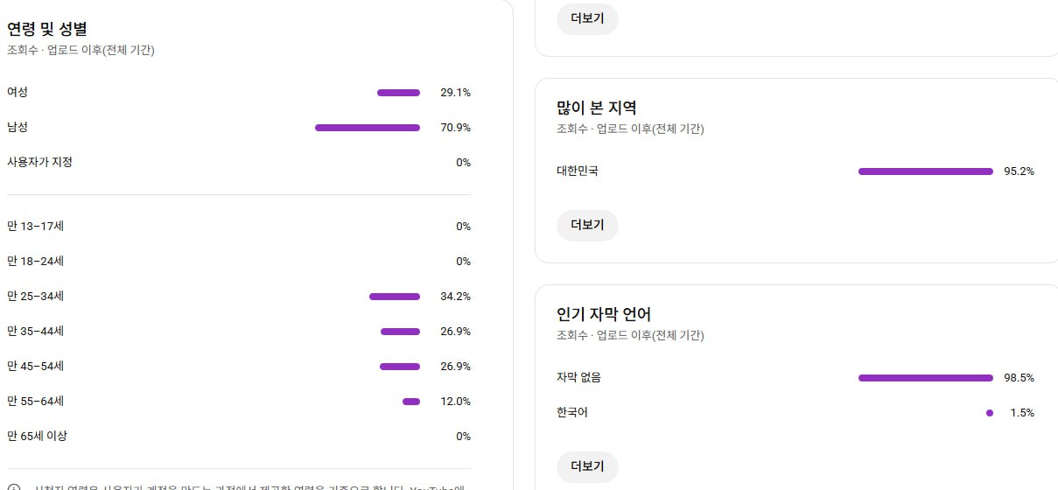Click the purple dot for 한국어
1058x490 pixels.
point(989,413)
